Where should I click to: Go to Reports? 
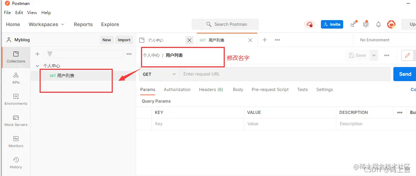83,24
